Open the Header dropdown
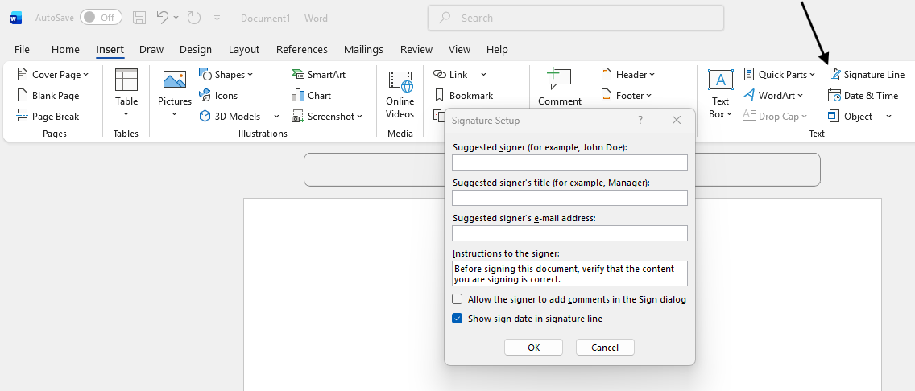915x391 pixels. (x=628, y=75)
